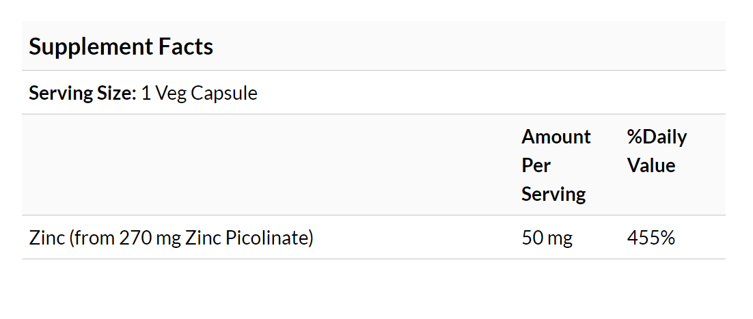Select the 50 mg amount cell

pos(547,238)
